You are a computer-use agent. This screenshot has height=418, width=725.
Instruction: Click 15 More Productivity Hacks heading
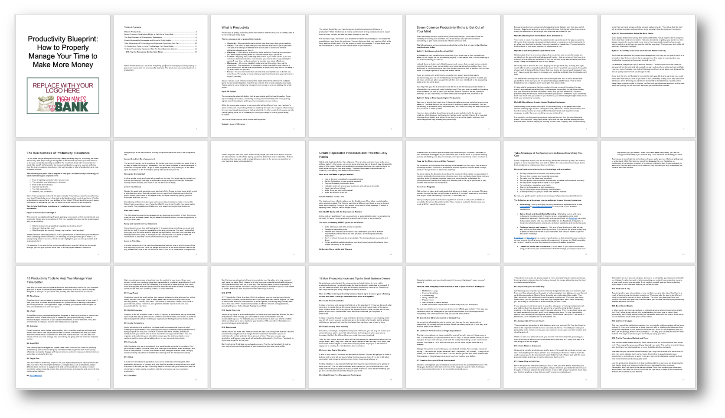[355, 278]
